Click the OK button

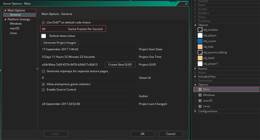(x=143, y=134)
